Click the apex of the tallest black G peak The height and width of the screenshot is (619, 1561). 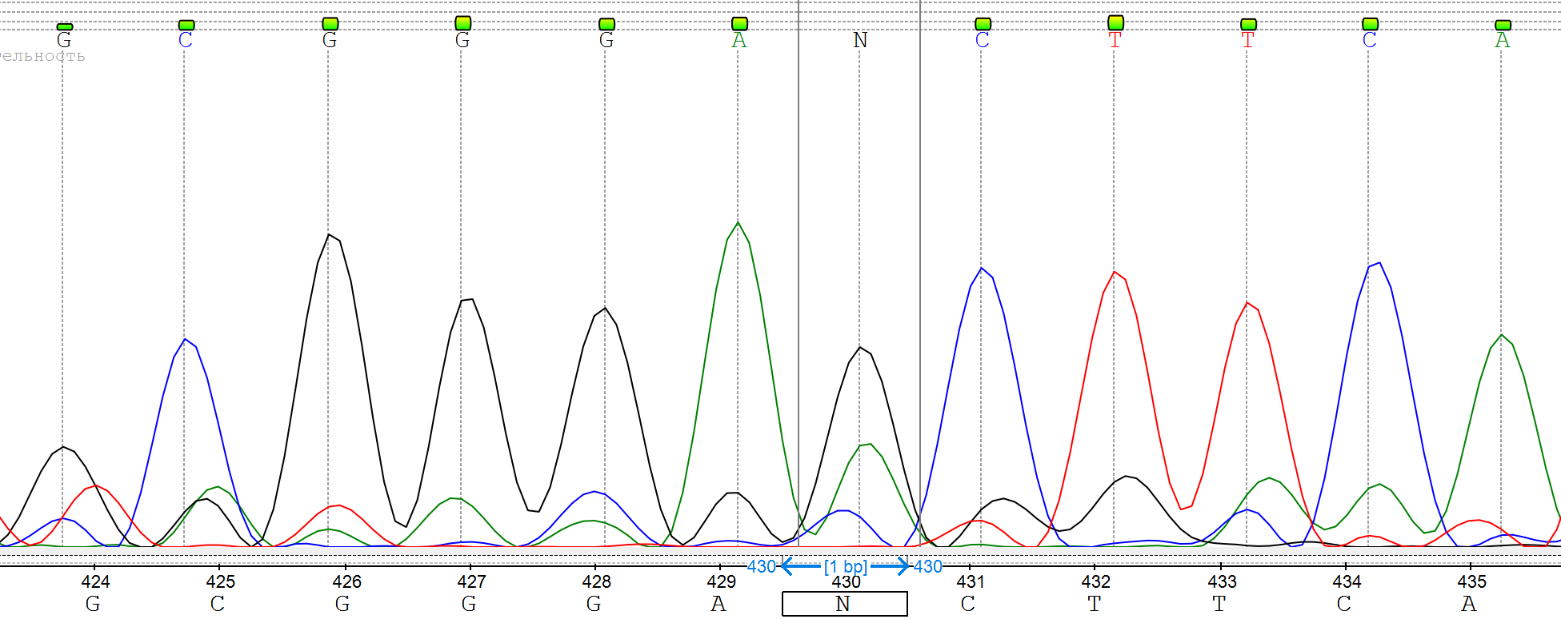click(x=329, y=234)
